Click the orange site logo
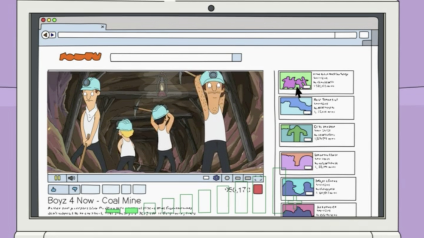 (x=80, y=57)
